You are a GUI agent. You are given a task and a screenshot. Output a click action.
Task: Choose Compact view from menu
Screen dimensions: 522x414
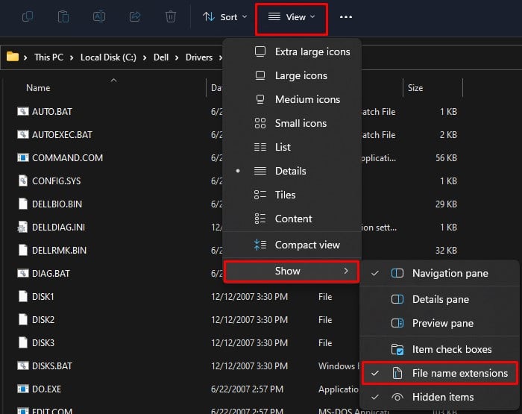pyautogui.click(x=306, y=245)
